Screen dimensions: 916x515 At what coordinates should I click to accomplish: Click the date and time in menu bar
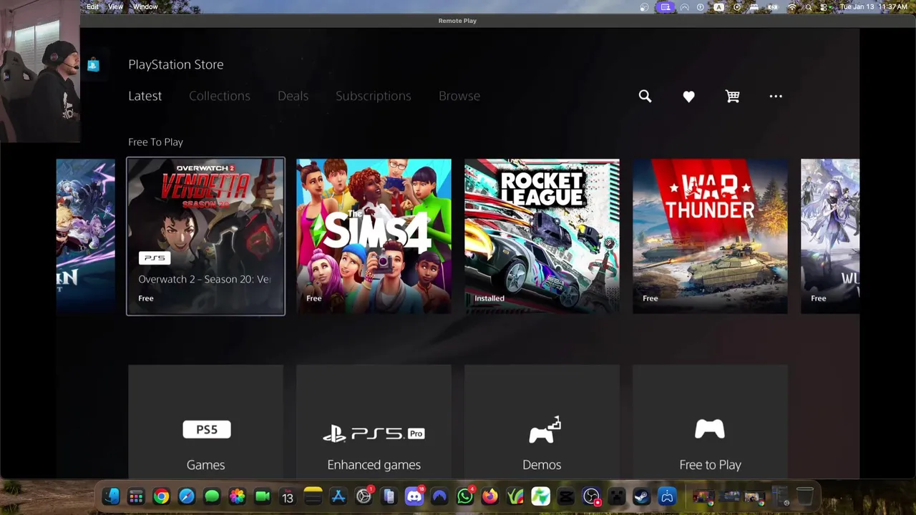pyautogui.click(x=873, y=7)
